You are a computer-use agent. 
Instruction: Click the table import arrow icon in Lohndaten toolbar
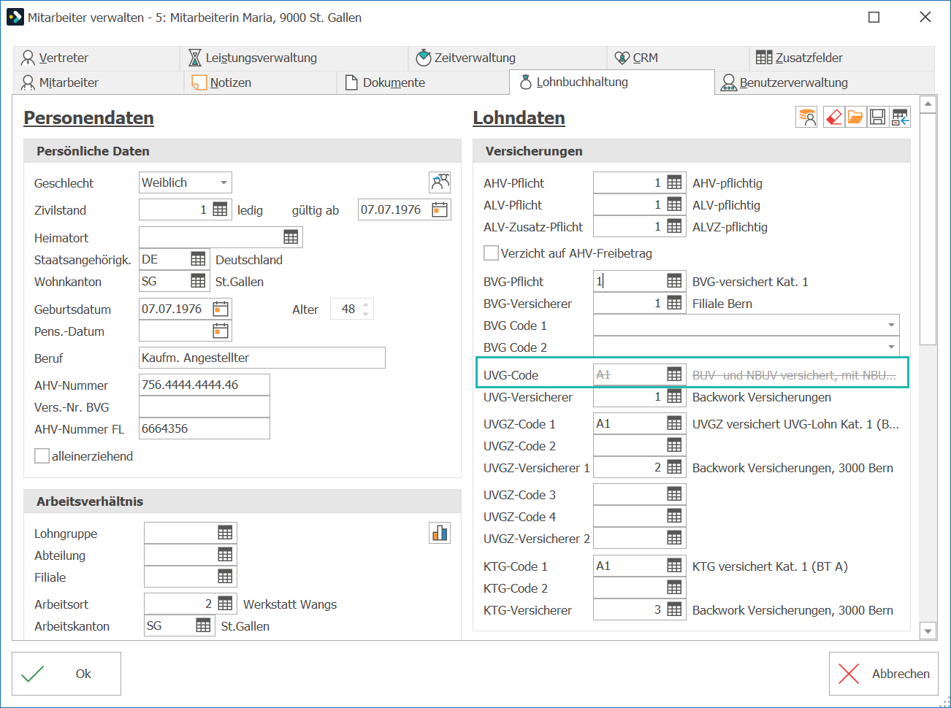(900, 117)
